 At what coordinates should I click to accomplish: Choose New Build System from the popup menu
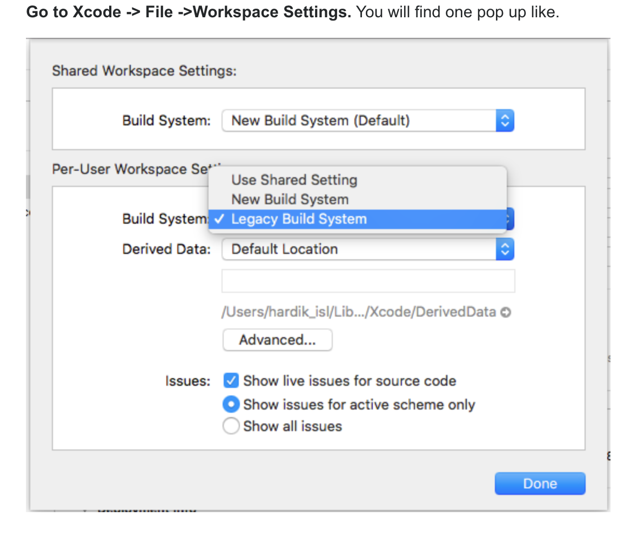(x=290, y=199)
